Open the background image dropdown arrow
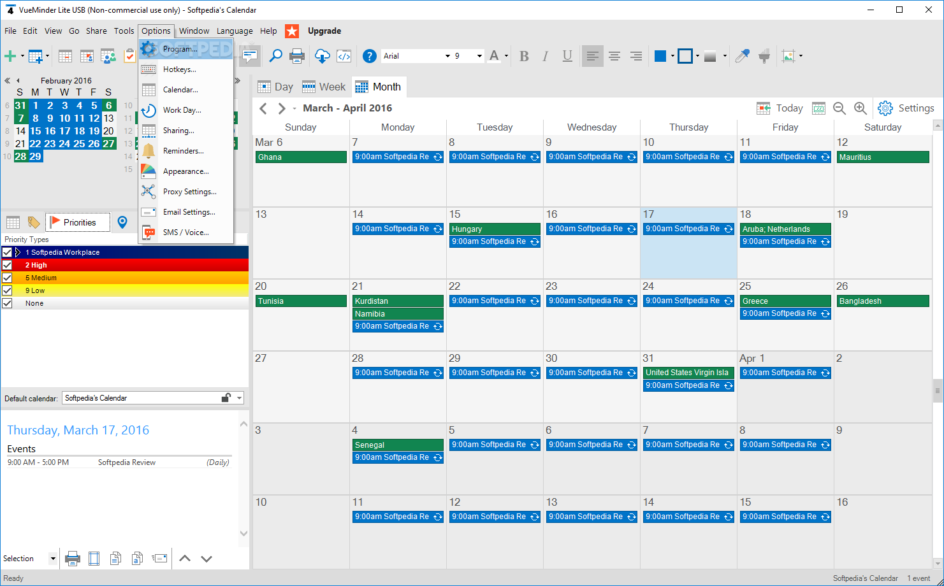This screenshot has width=944, height=586. [801, 56]
